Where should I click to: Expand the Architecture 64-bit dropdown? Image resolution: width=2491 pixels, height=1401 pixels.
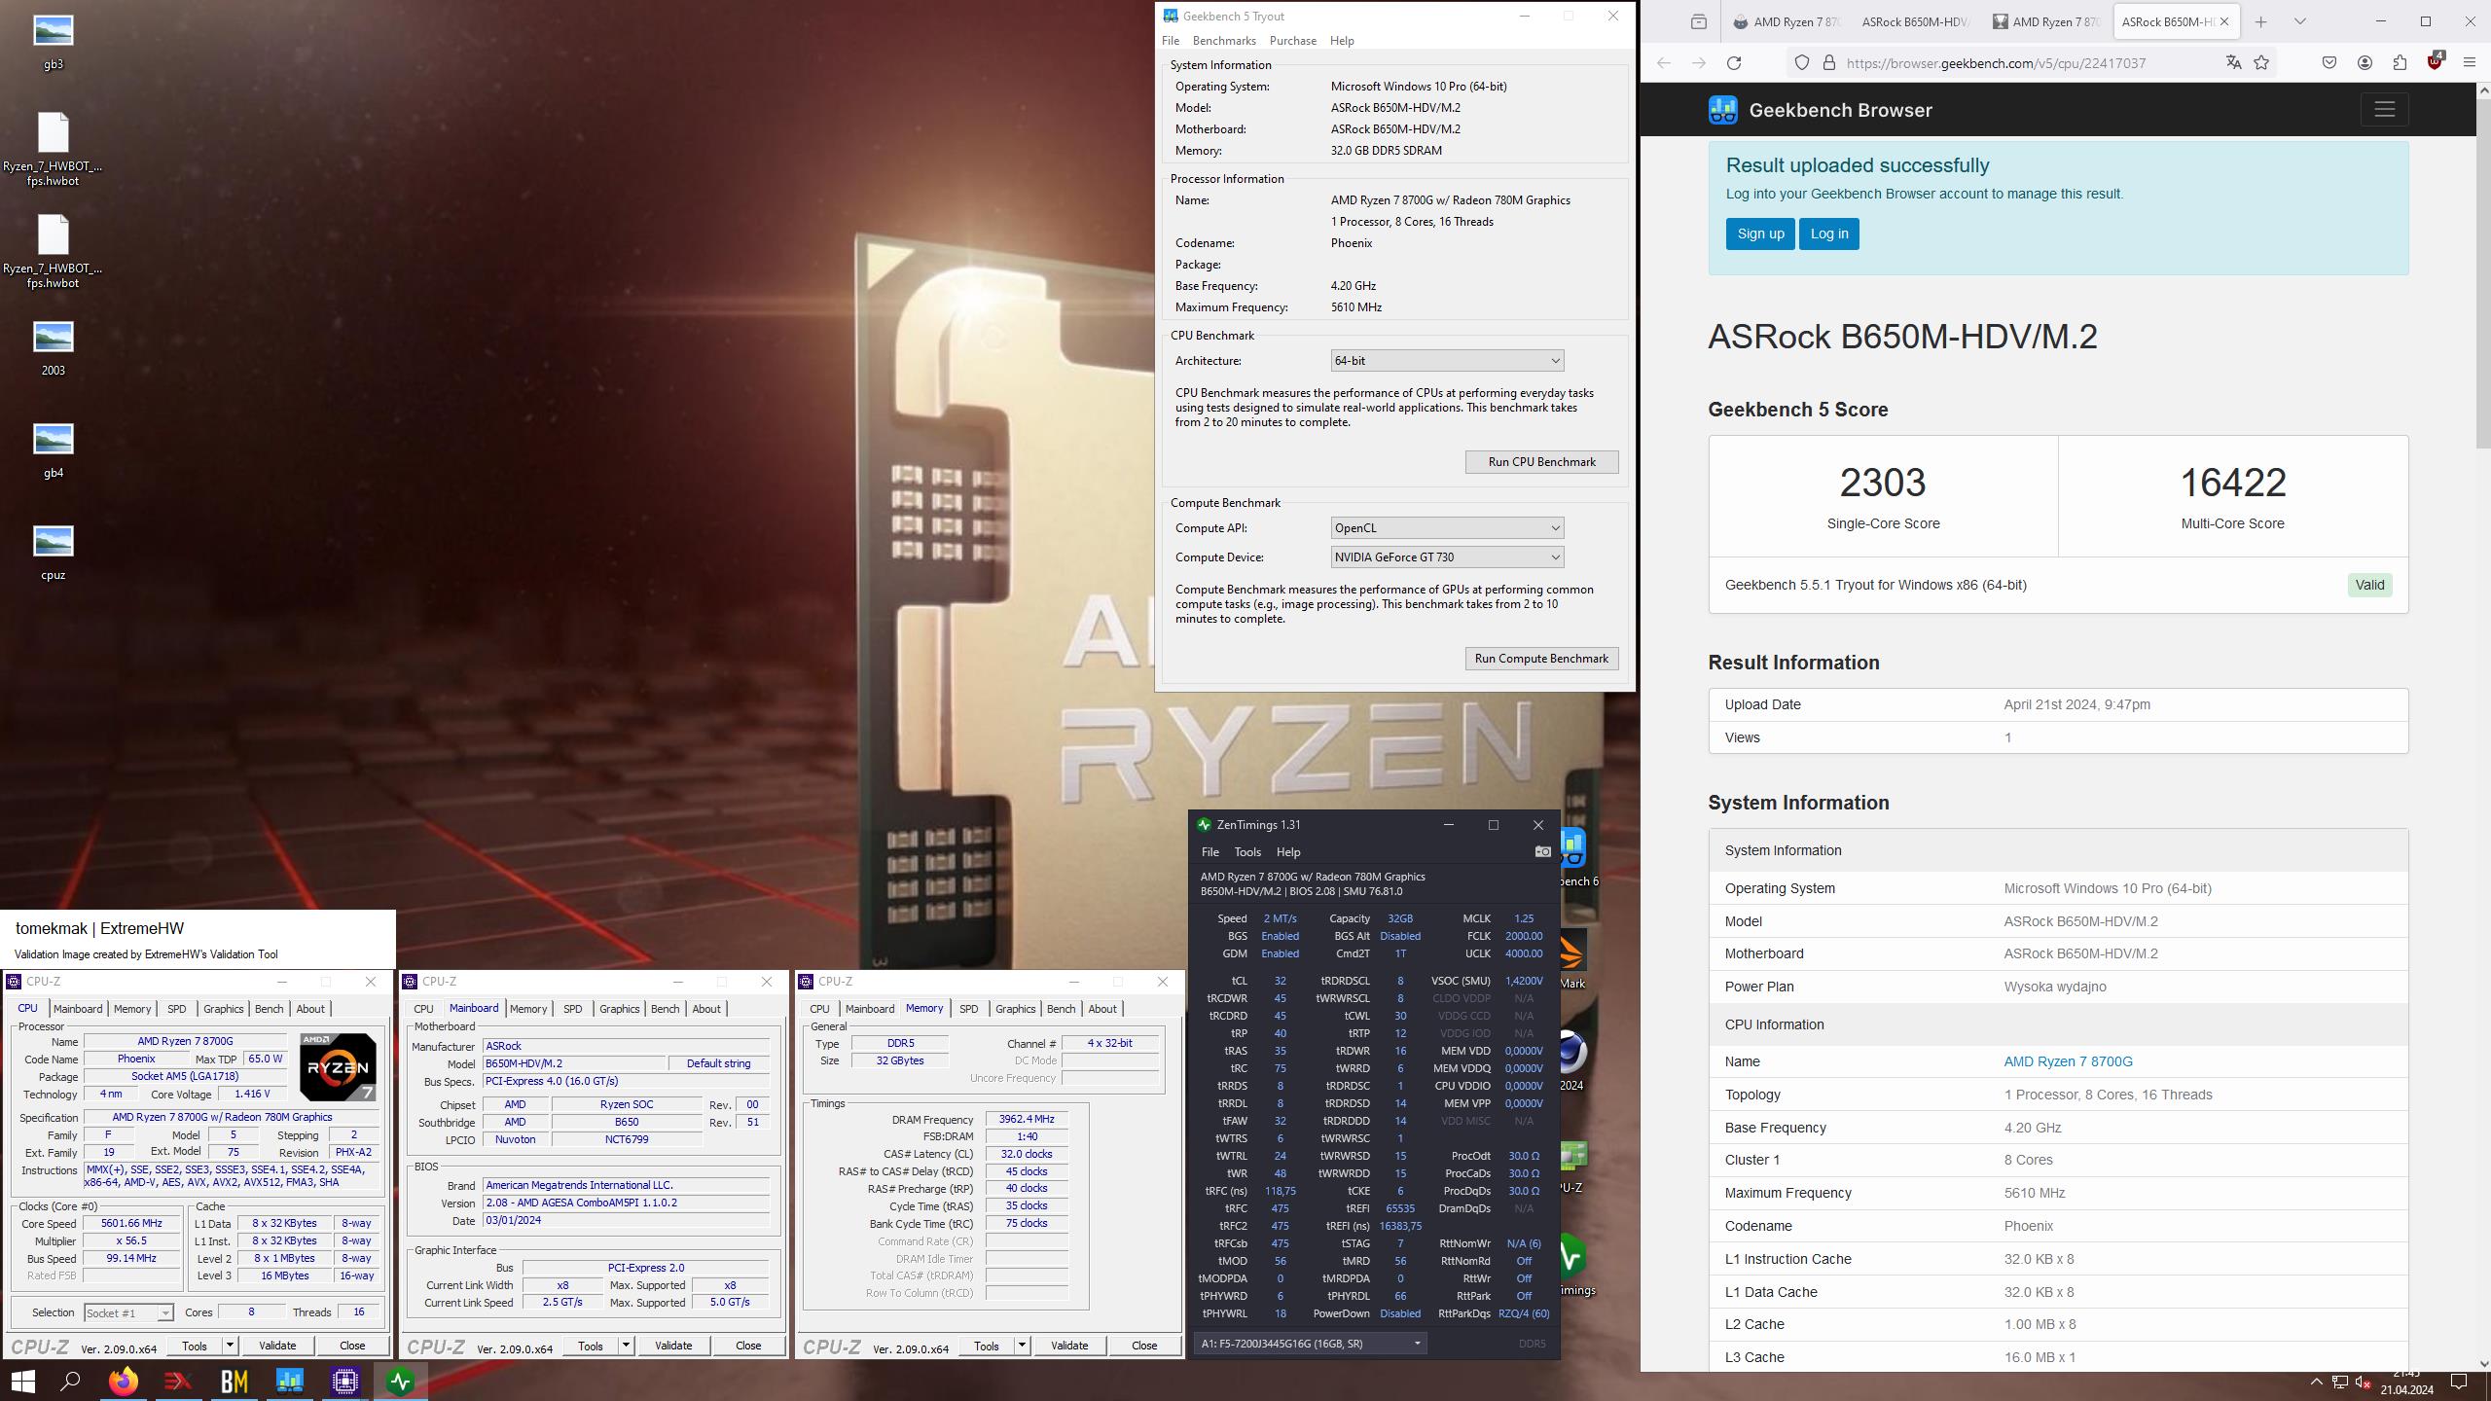(x=1447, y=360)
